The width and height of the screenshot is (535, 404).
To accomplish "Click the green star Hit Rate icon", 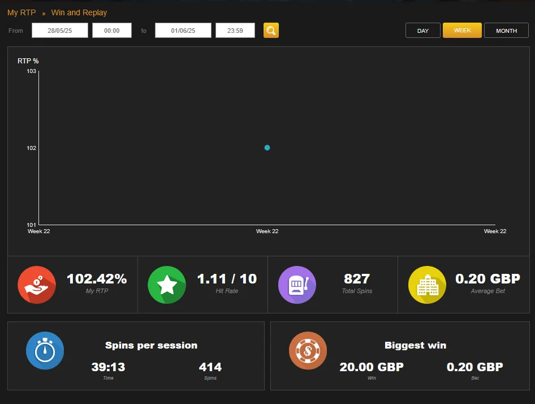I will click(x=167, y=285).
